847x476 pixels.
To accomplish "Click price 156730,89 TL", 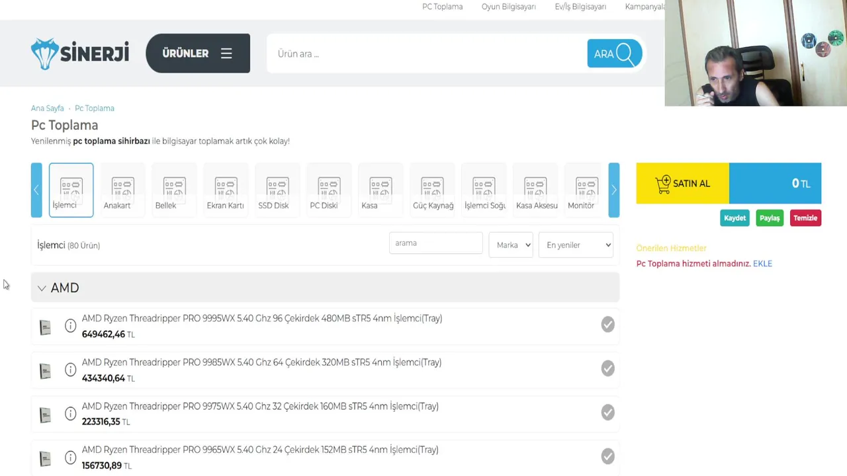I will [107, 466].
